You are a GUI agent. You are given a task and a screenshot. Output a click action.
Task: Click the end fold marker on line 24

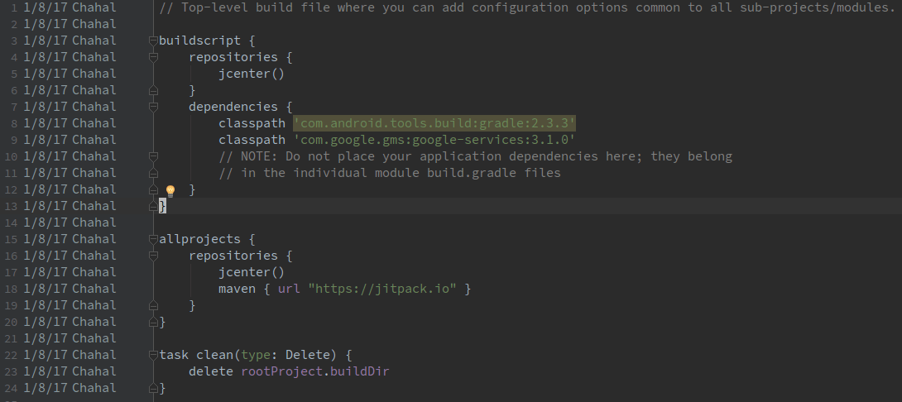[153, 388]
